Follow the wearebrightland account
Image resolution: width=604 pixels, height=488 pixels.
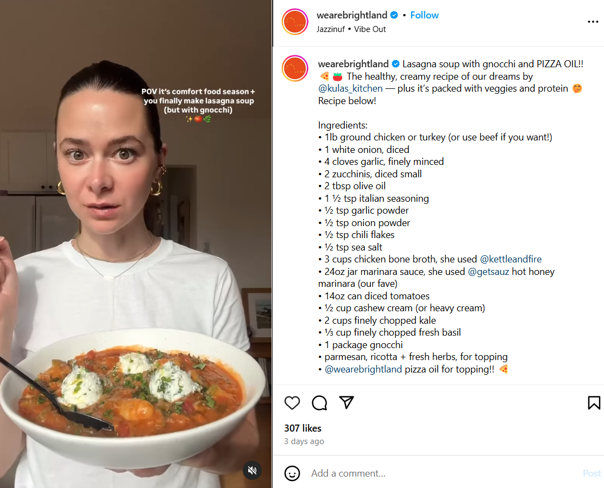coord(424,15)
